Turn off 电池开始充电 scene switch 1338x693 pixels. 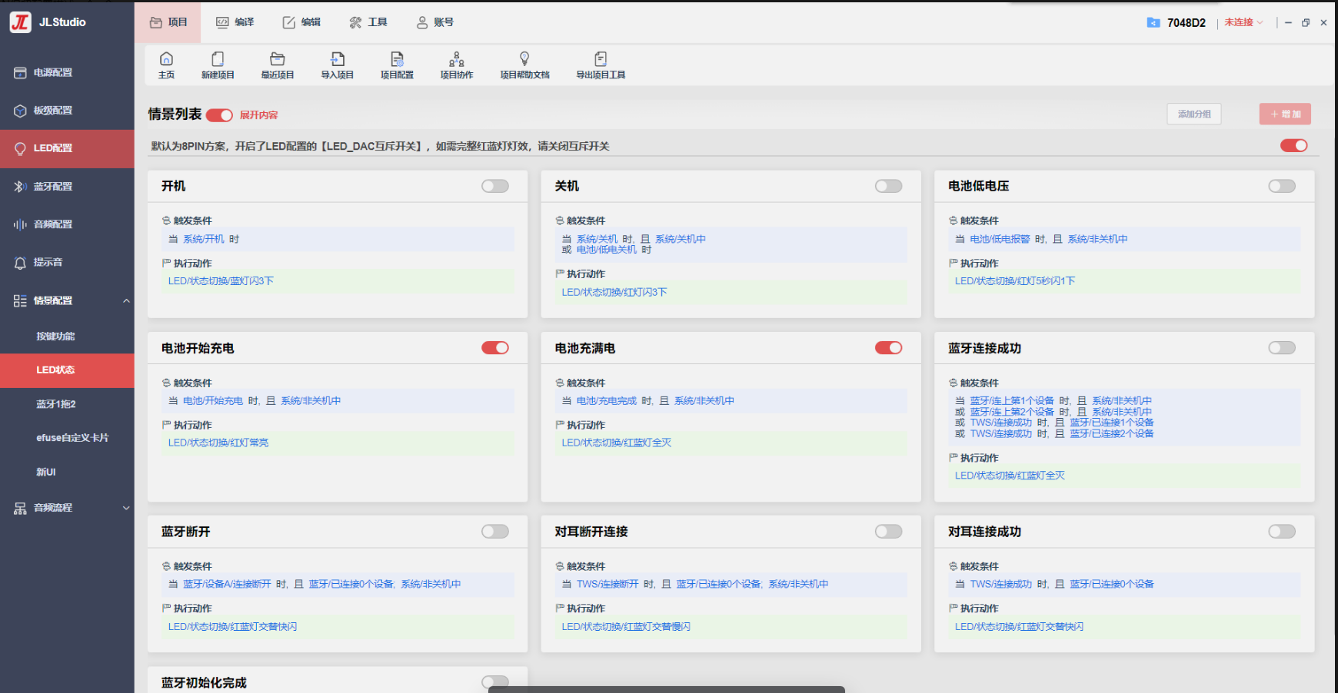pyautogui.click(x=495, y=348)
